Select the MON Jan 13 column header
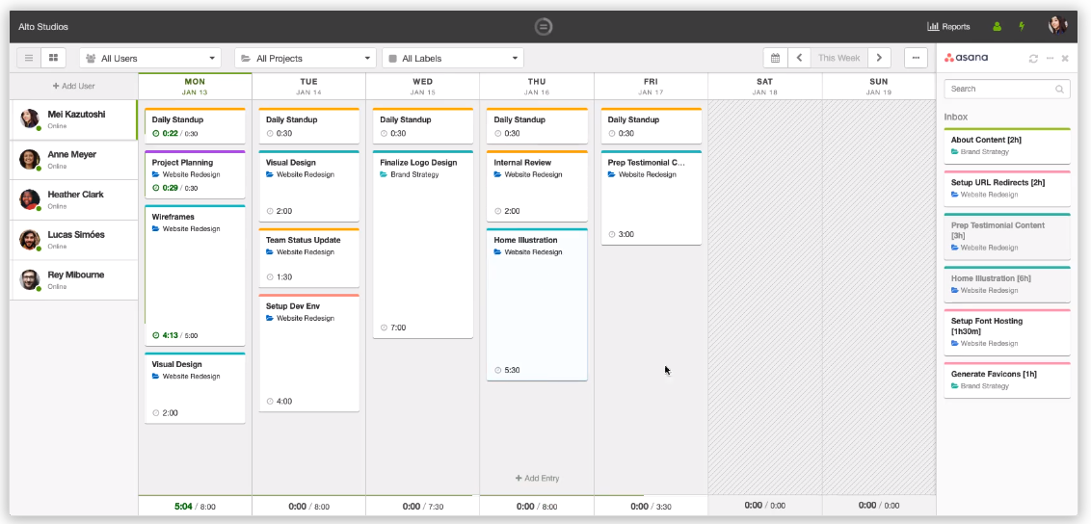Viewport: 1091px width, 524px height. point(195,86)
